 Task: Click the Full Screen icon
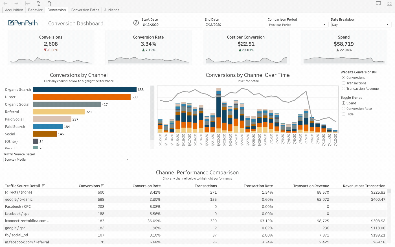(389, 3)
